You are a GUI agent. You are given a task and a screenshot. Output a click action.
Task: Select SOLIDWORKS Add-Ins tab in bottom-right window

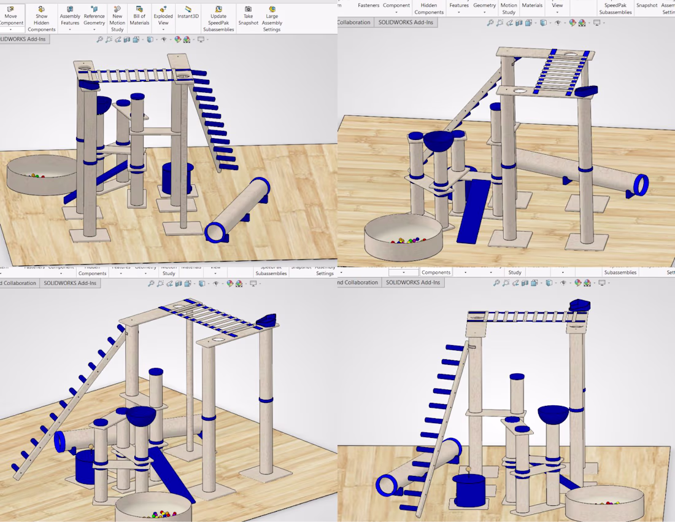pos(413,282)
